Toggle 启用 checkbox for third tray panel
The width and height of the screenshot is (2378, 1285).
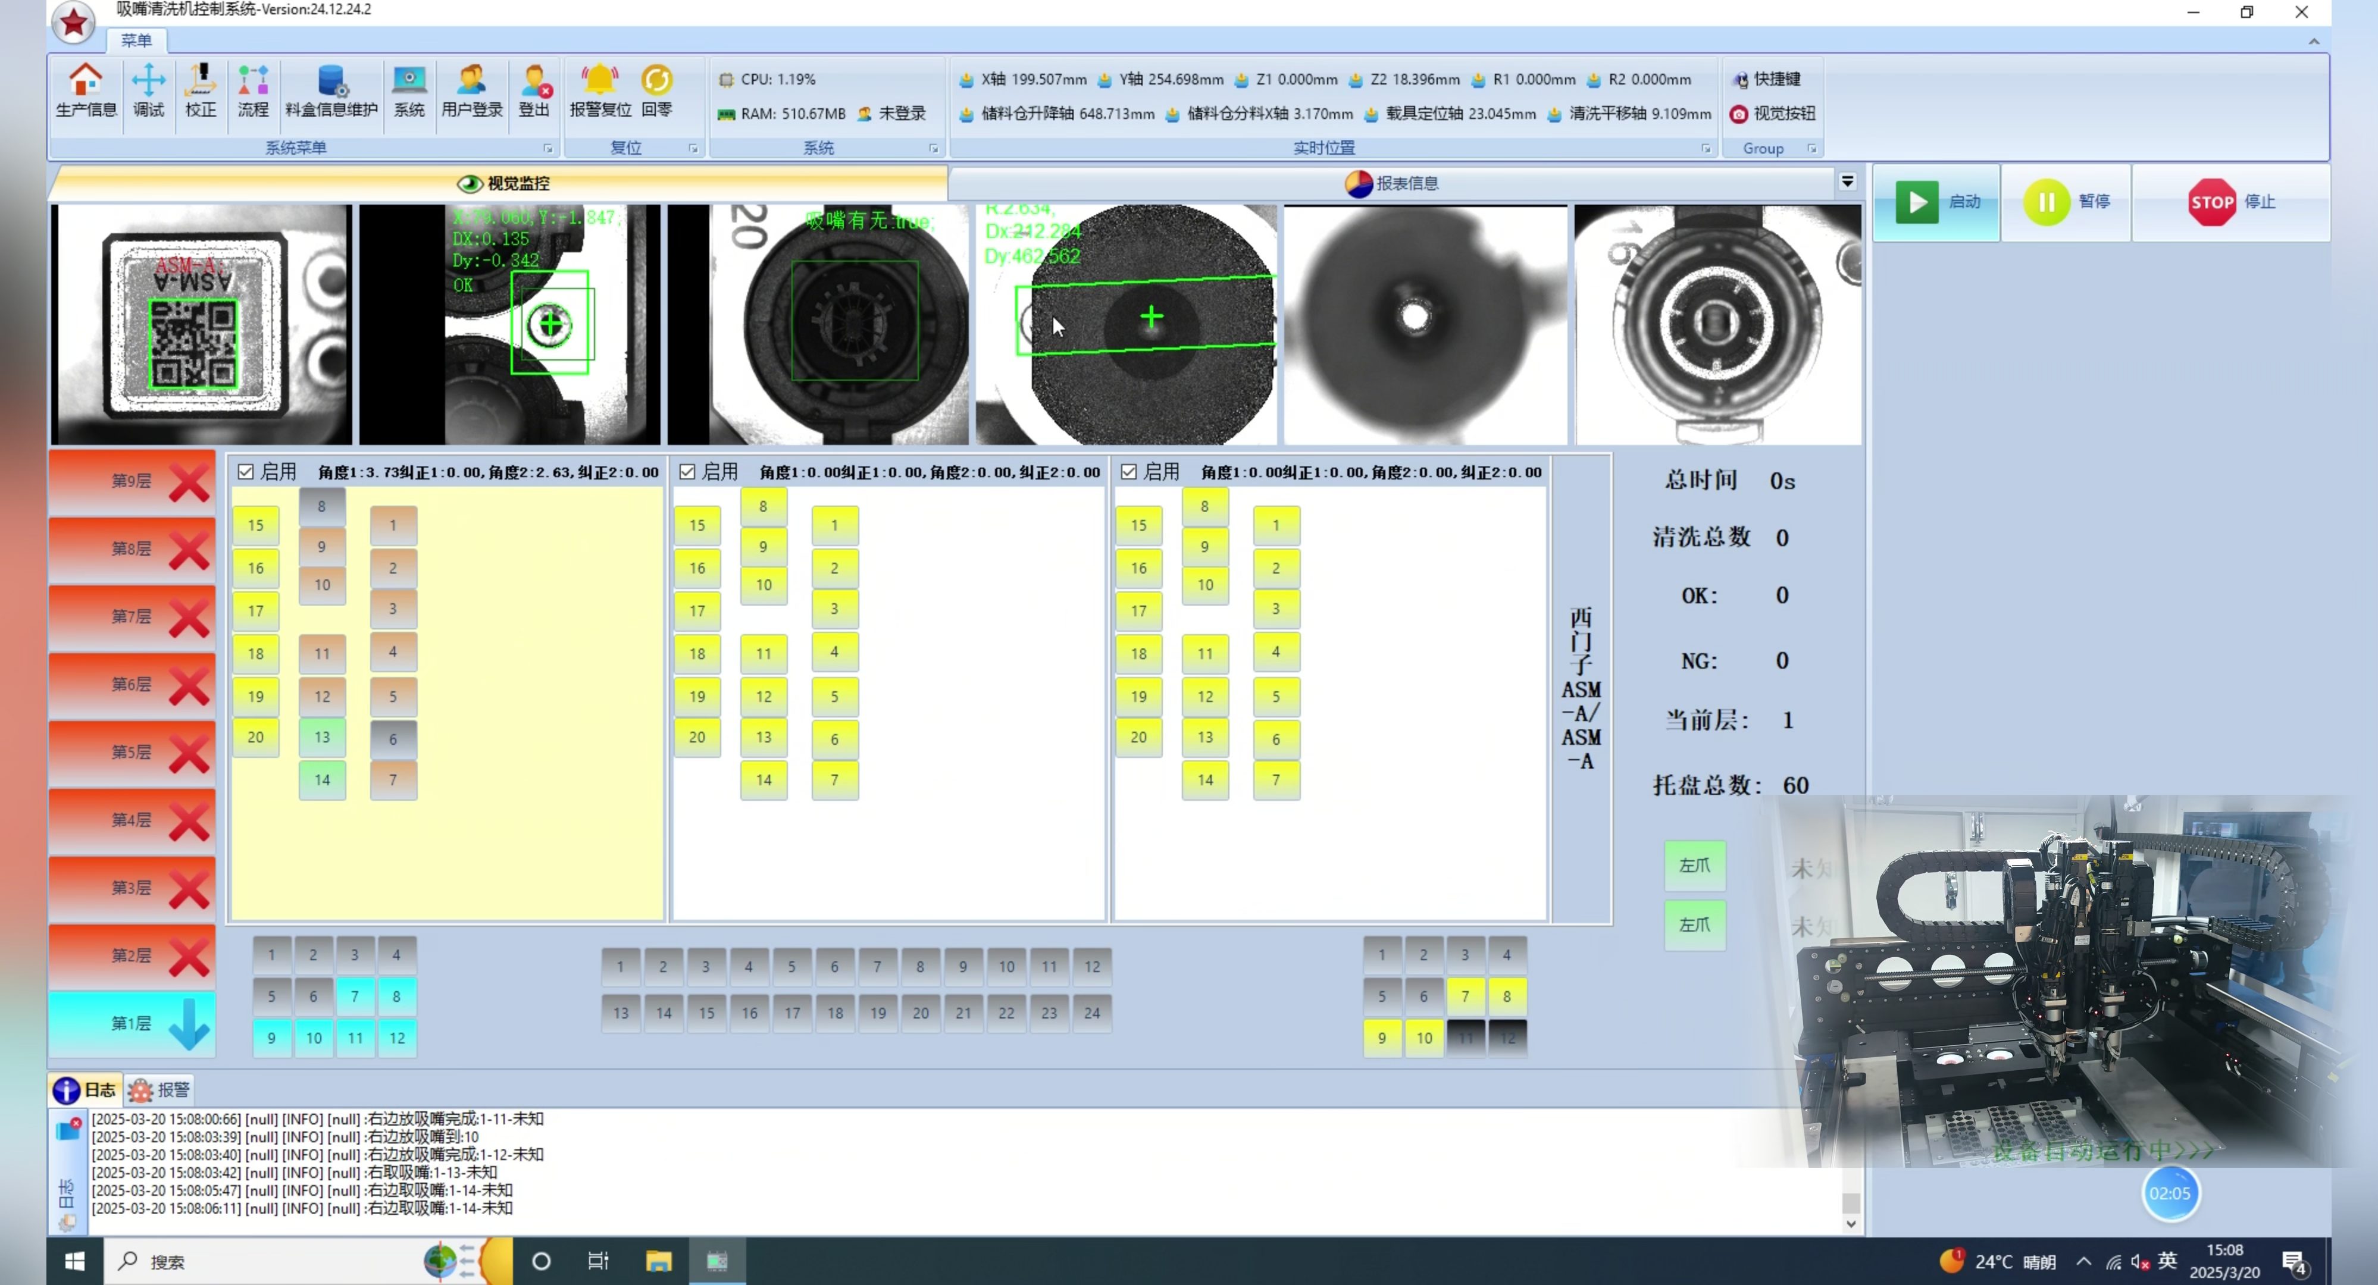point(1128,472)
